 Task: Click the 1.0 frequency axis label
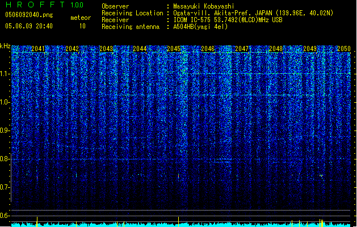tap(5, 102)
